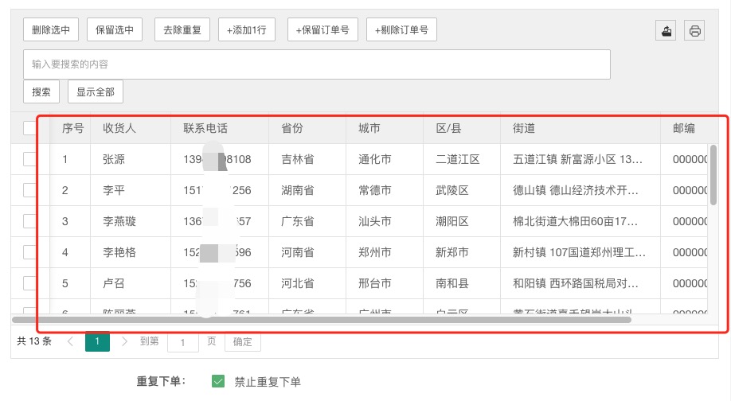Click the 保留选中 button
731x401 pixels.
pos(115,30)
